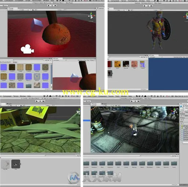Click Step button in the jet plane window

44,101
